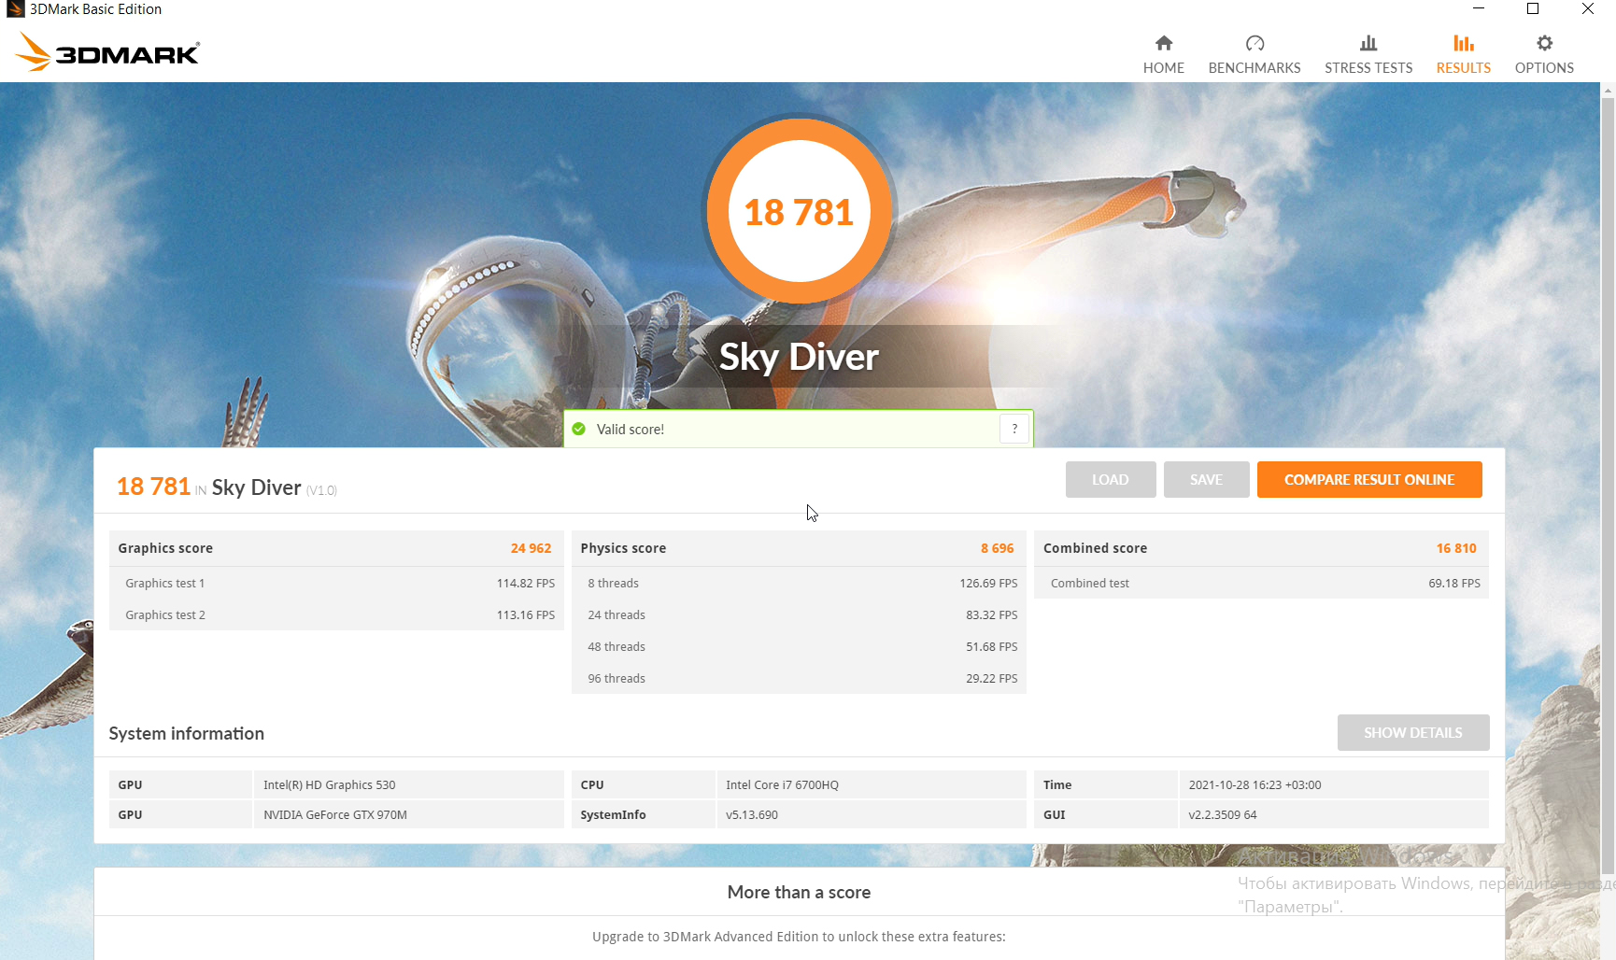Go to the STRESS TESTS tab label
Viewport: 1616px width, 960px height.
click(1368, 68)
